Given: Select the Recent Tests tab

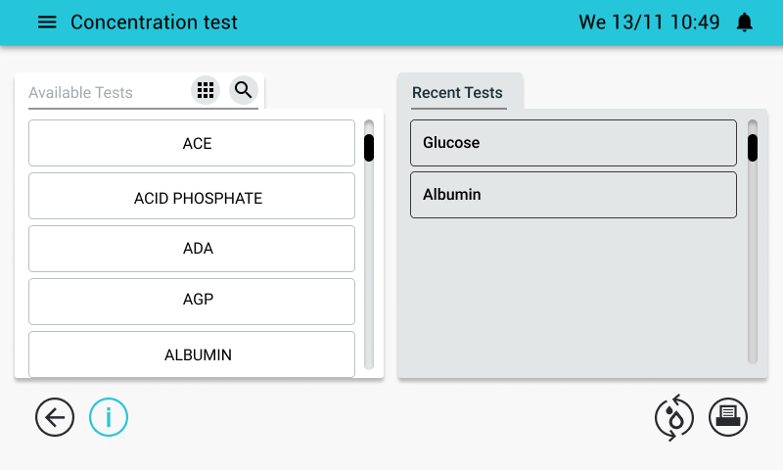Looking at the screenshot, I should click(457, 92).
